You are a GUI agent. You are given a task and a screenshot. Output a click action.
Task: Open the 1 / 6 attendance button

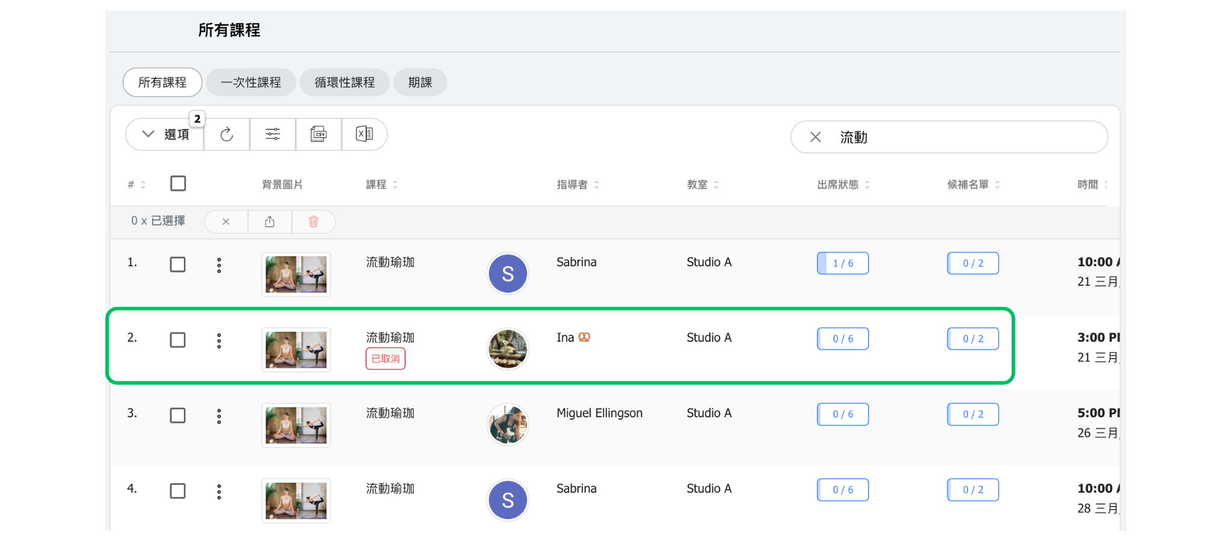pyautogui.click(x=843, y=263)
